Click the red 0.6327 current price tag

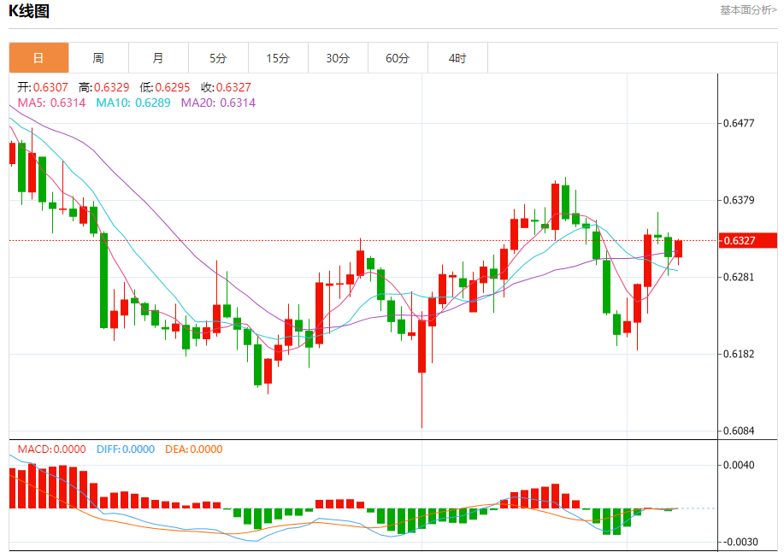point(747,241)
